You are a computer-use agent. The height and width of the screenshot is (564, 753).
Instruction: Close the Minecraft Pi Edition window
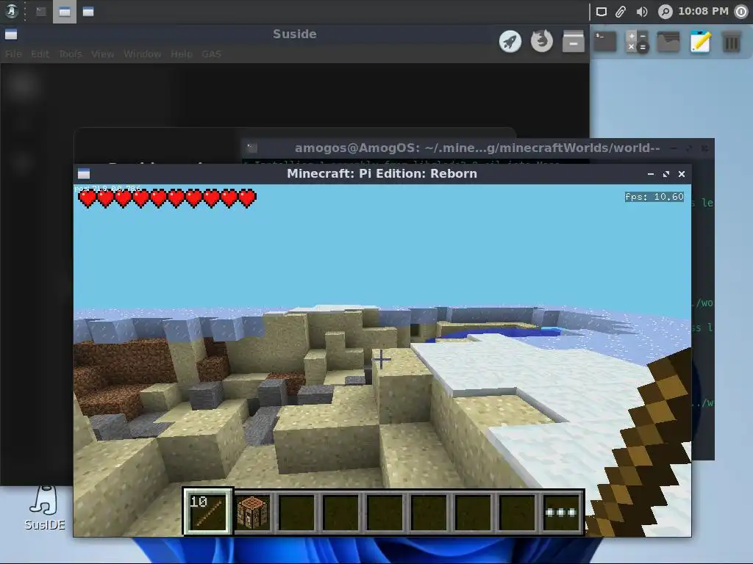tap(682, 174)
